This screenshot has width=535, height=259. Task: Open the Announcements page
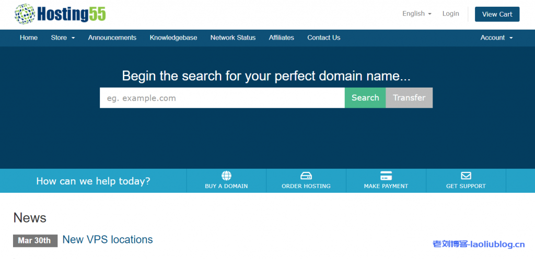(x=112, y=38)
